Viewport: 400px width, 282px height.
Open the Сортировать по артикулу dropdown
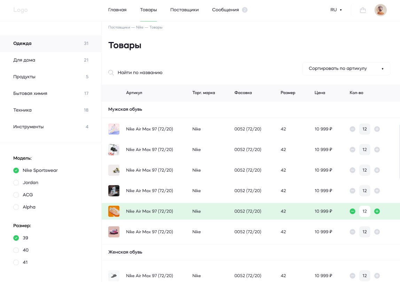pyautogui.click(x=346, y=68)
